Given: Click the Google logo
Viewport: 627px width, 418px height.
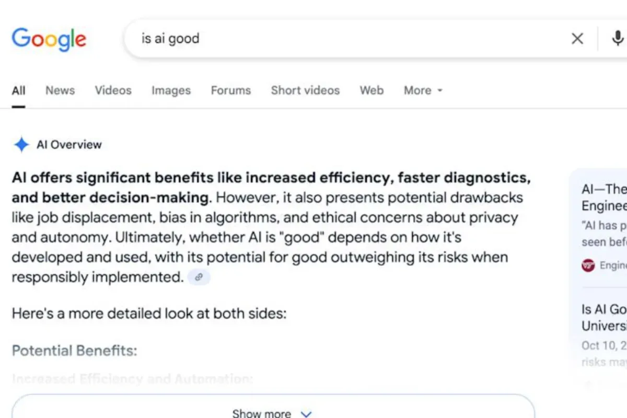Looking at the screenshot, I should (x=49, y=40).
